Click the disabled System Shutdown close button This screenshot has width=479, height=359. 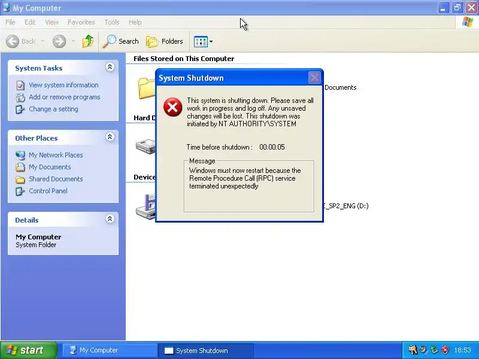[x=314, y=78]
